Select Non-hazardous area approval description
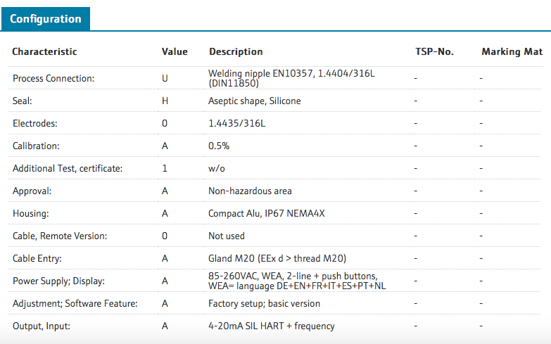Viewport: 551px width, 344px height. point(250,191)
